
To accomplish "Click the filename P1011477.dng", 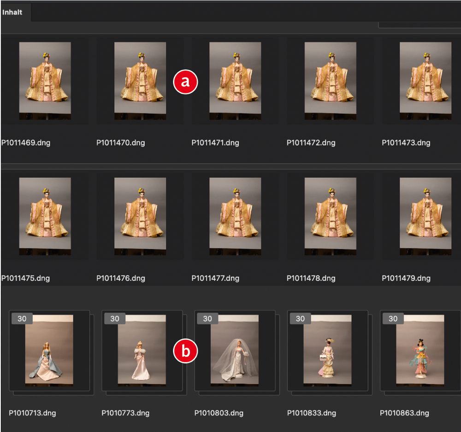I will (x=215, y=278).
